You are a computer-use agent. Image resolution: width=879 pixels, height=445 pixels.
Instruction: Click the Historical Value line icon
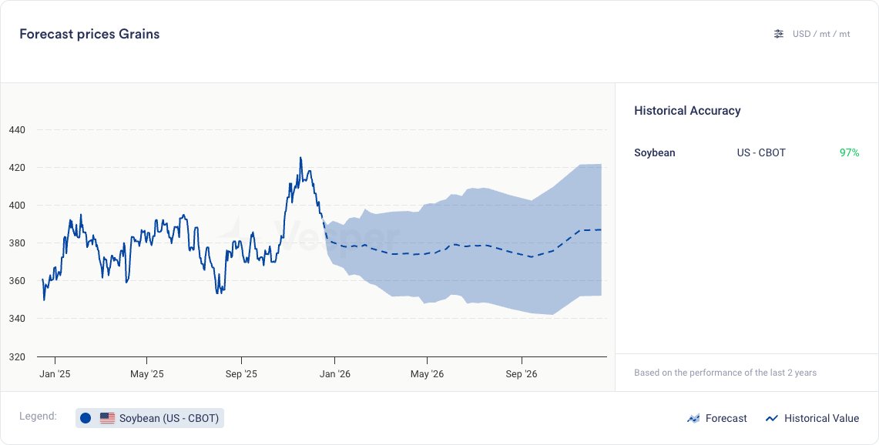pyautogui.click(x=771, y=418)
